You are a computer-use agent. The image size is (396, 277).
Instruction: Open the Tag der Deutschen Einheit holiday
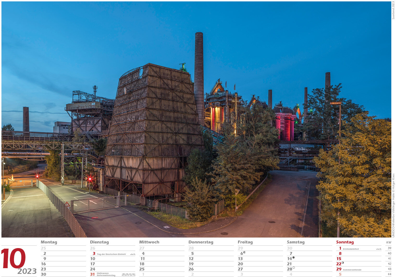pos(111,254)
